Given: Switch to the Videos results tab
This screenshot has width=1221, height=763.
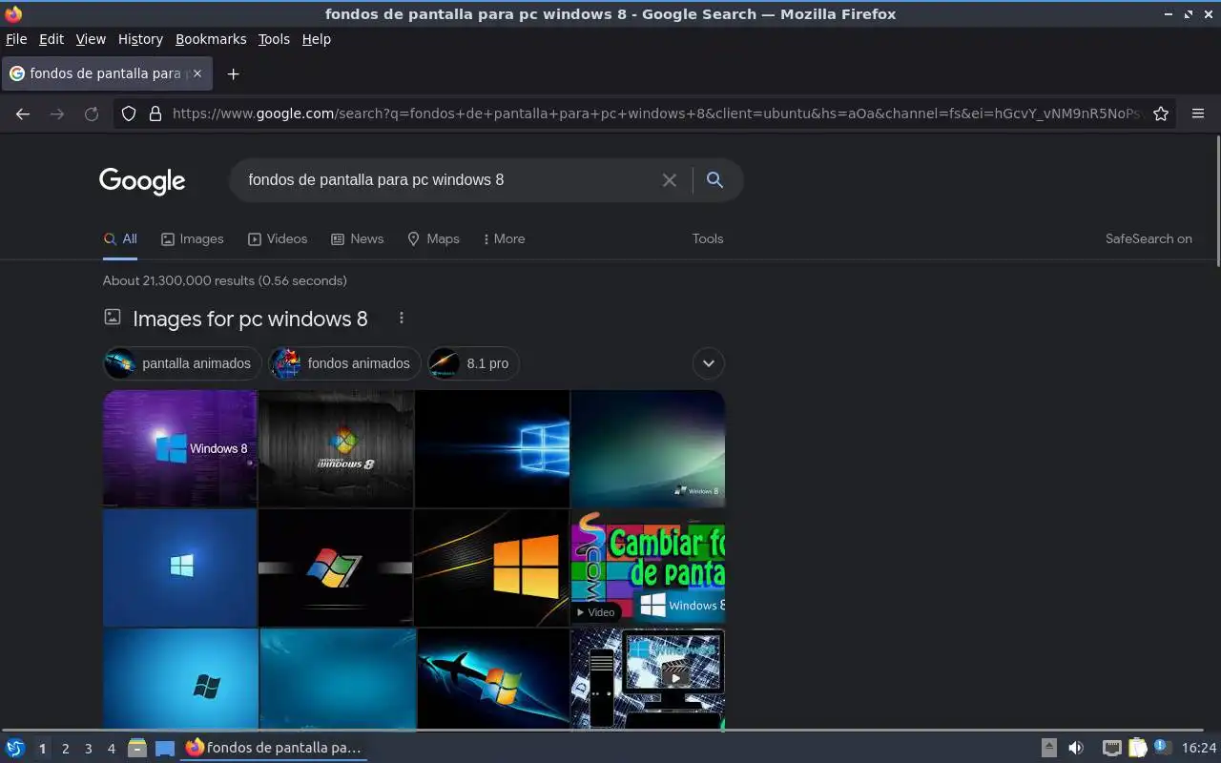Looking at the screenshot, I should [278, 239].
